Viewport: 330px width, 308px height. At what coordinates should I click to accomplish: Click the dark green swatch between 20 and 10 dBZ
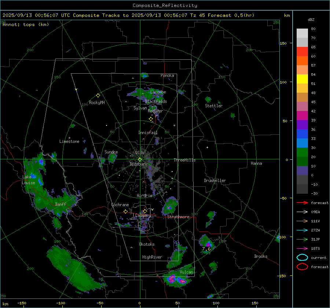pyautogui.click(x=302, y=162)
